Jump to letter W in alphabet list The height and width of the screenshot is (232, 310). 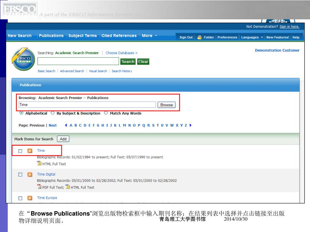click(x=172, y=125)
